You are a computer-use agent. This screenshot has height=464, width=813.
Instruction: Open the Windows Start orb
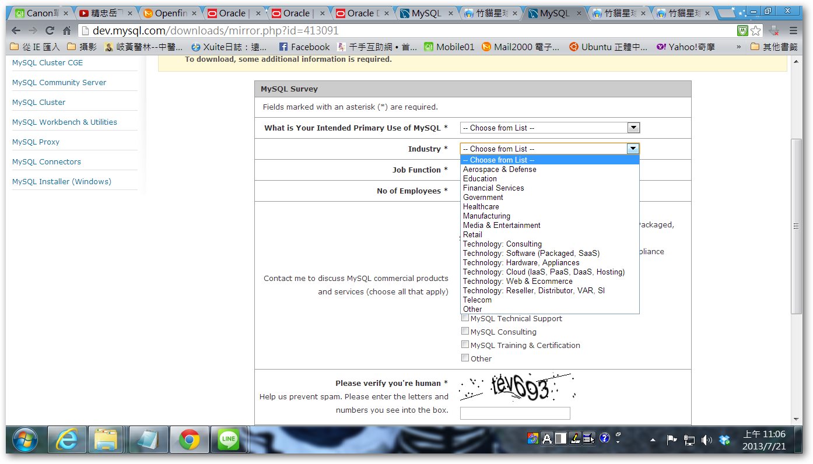click(24, 440)
